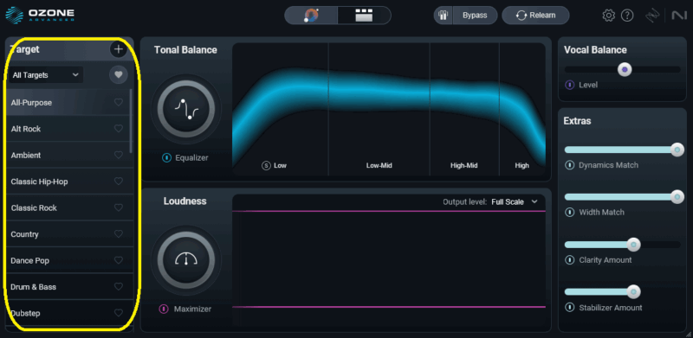Solo the Low band S icon
The image size is (693, 338).
pos(266,165)
